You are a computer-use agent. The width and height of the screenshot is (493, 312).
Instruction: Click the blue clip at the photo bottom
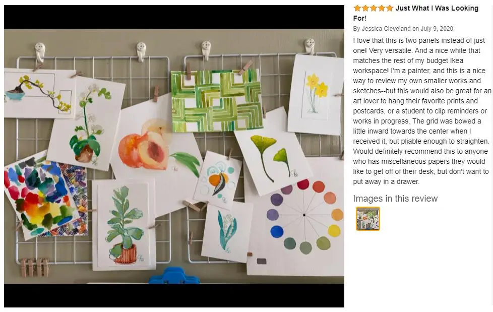[174, 276]
